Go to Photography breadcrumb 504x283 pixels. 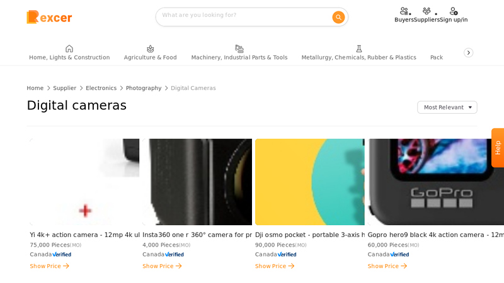[x=144, y=88]
